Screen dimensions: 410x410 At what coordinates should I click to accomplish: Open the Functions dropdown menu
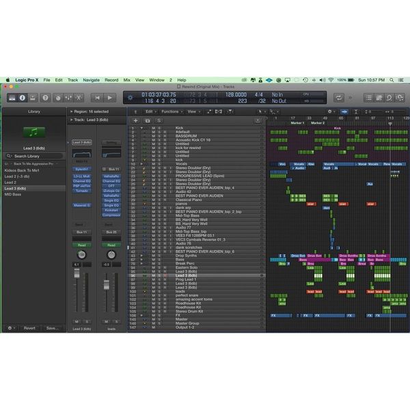click(172, 111)
